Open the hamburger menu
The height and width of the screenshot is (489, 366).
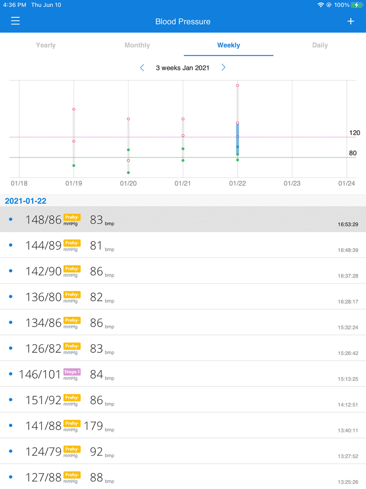coord(15,21)
